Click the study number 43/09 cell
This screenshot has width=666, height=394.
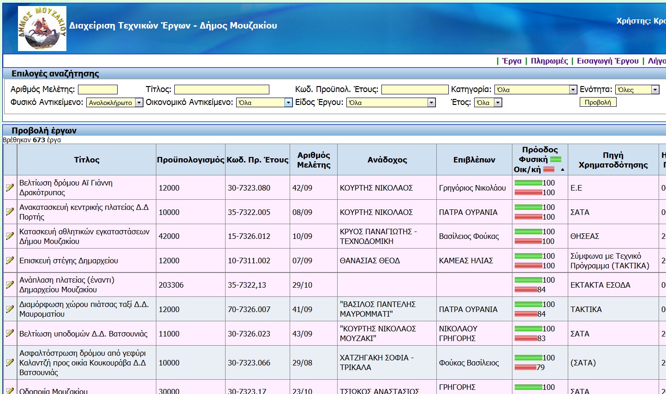click(314, 334)
